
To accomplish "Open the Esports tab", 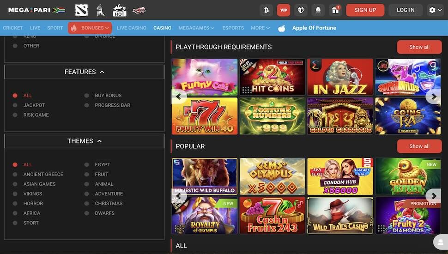I will point(233,28).
